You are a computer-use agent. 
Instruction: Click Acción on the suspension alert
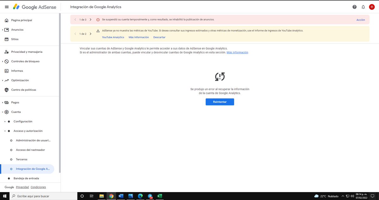coord(361,20)
